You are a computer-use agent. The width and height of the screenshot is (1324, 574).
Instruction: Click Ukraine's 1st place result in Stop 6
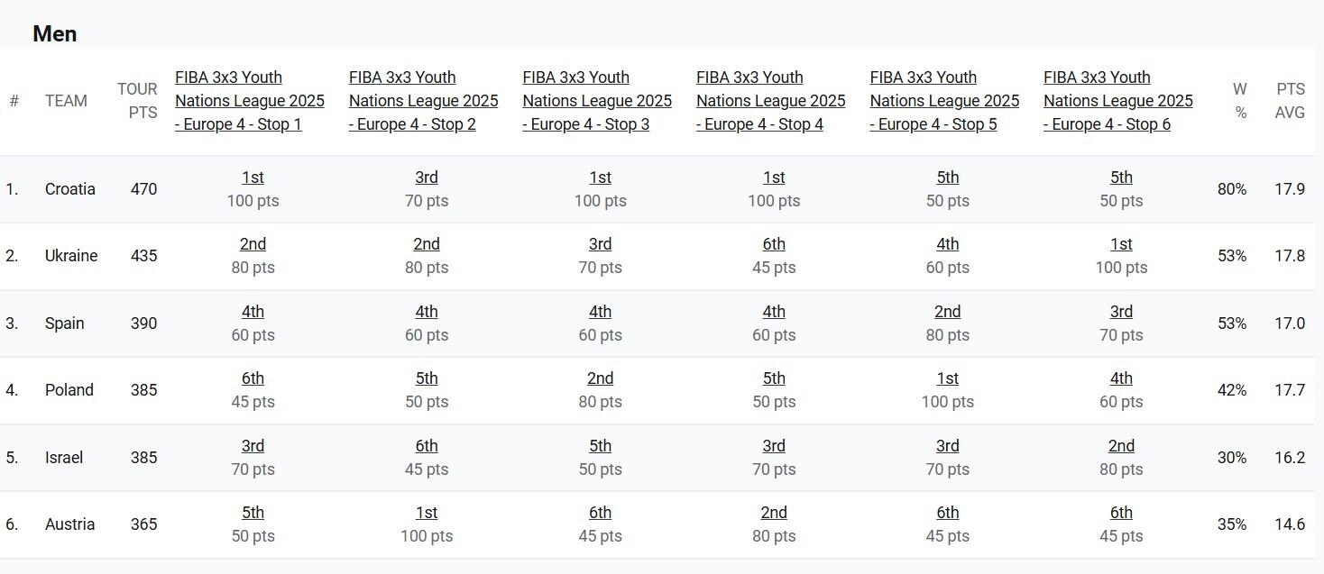point(1121,244)
